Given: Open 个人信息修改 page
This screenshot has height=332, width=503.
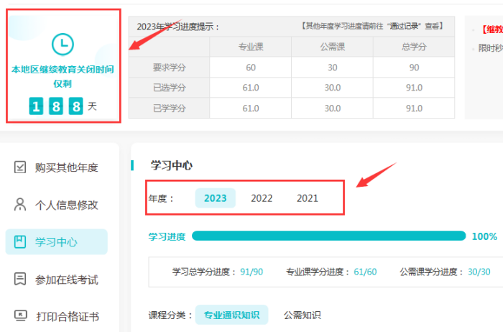Looking at the screenshot, I should (66, 205).
